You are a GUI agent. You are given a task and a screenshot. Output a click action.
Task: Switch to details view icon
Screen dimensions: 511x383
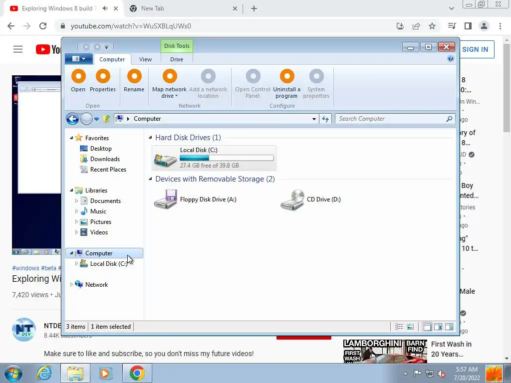tap(399, 326)
